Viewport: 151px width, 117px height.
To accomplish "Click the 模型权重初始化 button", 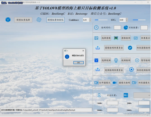I will 56,20.
